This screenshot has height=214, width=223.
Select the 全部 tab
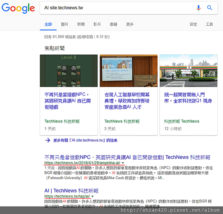48,24
